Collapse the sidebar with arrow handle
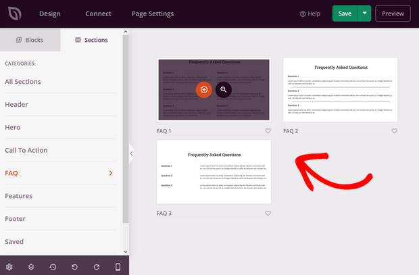 (x=131, y=153)
